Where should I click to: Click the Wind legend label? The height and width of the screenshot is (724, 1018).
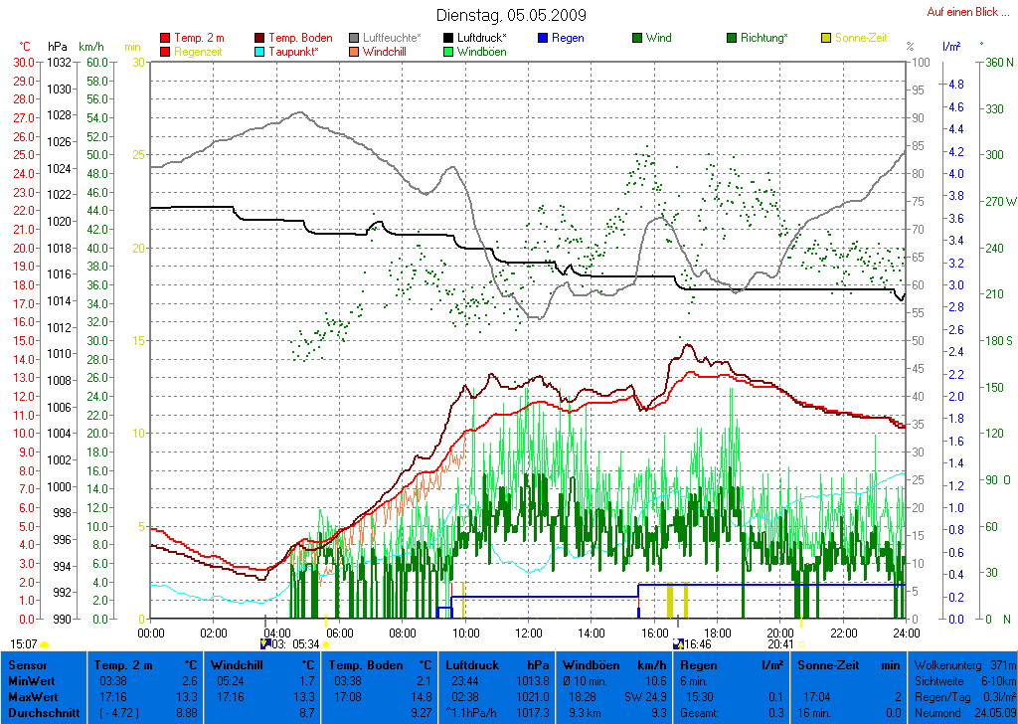(x=658, y=38)
